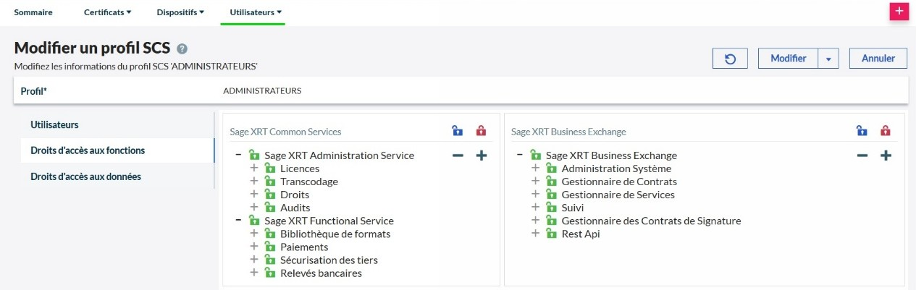Image resolution: width=916 pixels, height=290 pixels.
Task: Click red lock icon in Business Exchange panel
Action: point(885,131)
